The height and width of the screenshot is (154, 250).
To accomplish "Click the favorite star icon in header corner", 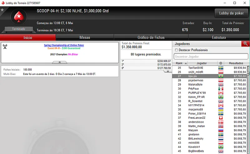I will [x=2, y=10].
